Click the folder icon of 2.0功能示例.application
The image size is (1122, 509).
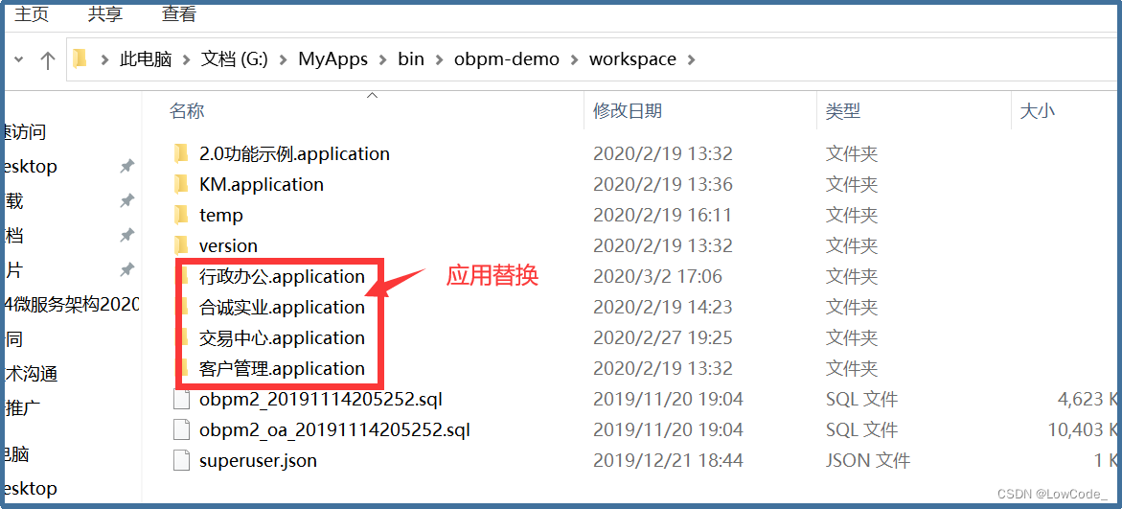(x=182, y=153)
